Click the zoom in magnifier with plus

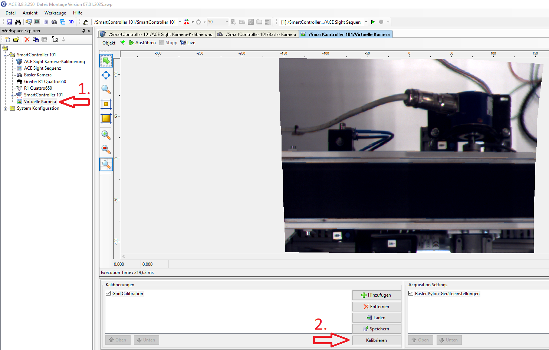tap(106, 135)
